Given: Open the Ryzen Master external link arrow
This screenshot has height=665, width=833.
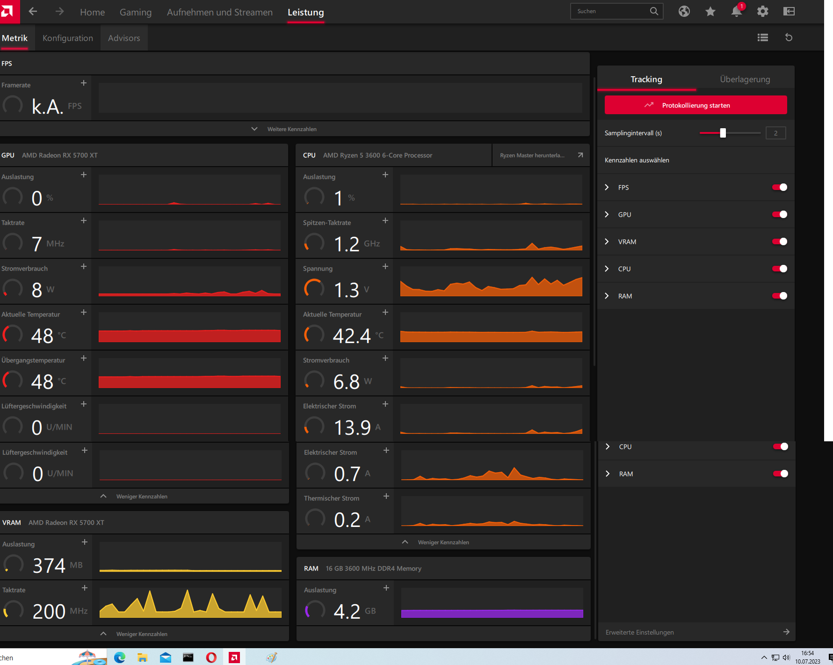Looking at the screenshot, I should point(580,155).
